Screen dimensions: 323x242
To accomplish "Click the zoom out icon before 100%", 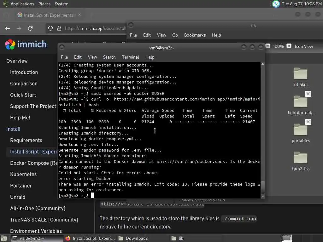I will (268, 46).
